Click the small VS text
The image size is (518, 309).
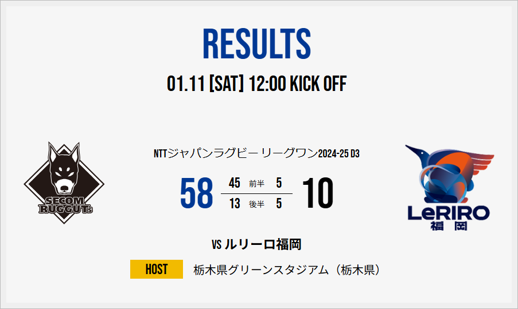(216, 245)
